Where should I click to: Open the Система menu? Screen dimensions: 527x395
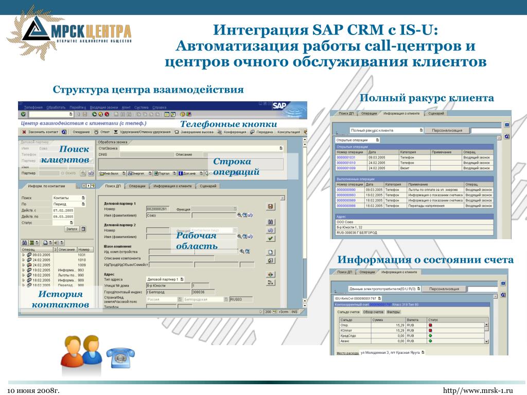pos(141,107)
